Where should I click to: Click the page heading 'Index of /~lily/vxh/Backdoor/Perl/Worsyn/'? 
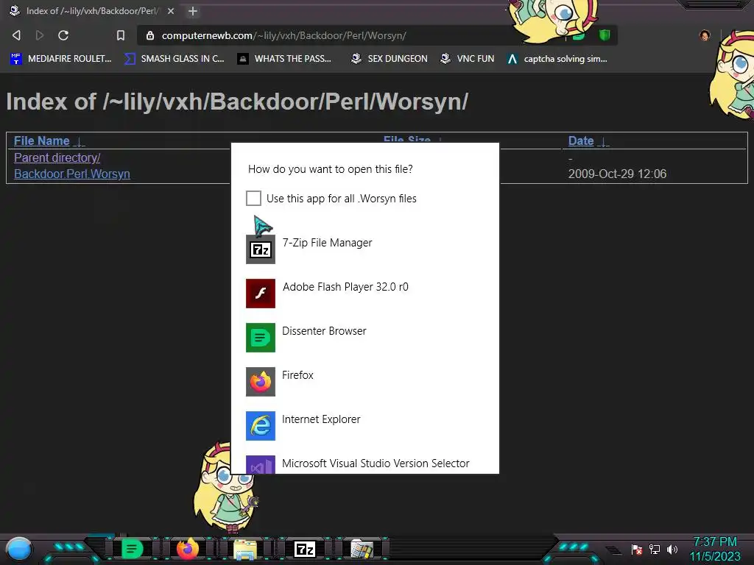[237, 102]
